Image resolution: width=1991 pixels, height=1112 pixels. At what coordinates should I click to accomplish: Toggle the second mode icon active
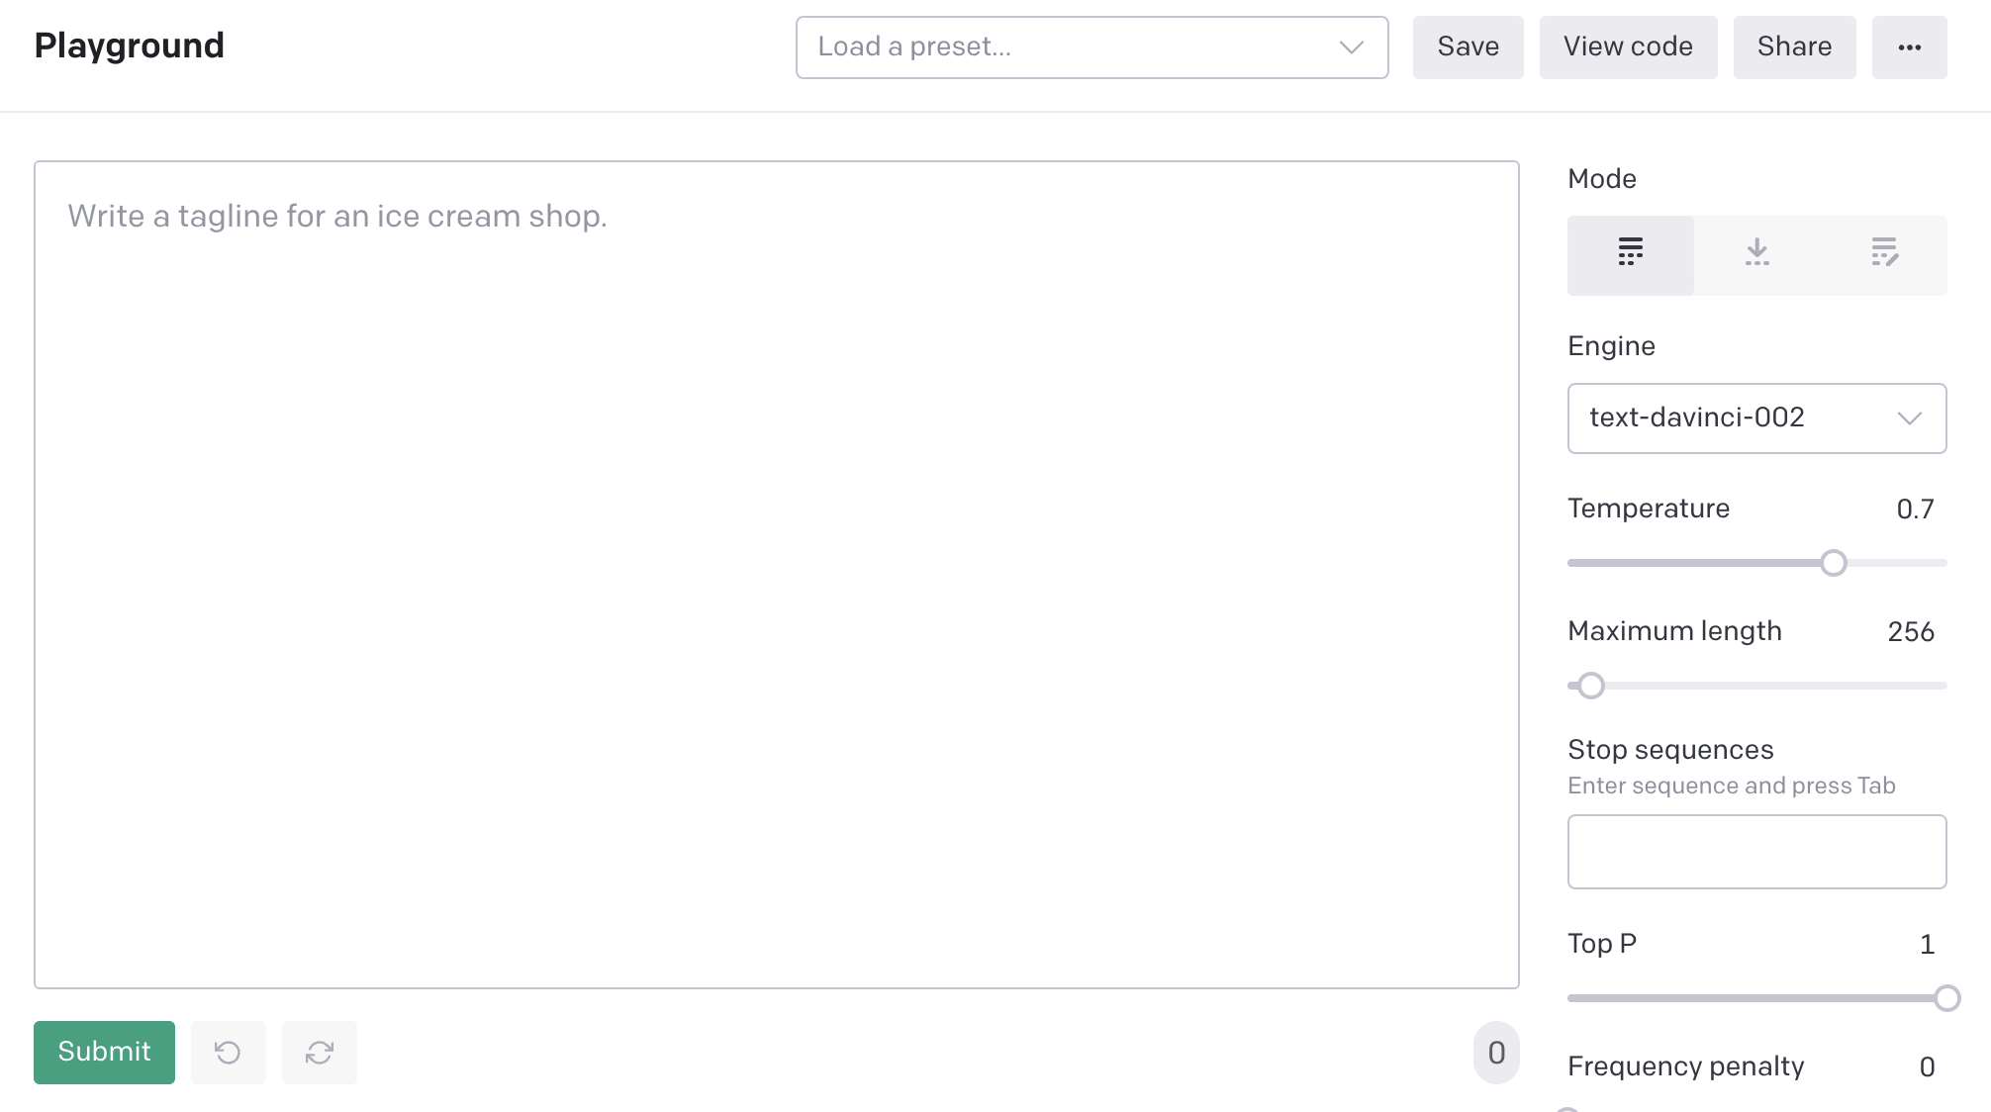[1757, 251]
